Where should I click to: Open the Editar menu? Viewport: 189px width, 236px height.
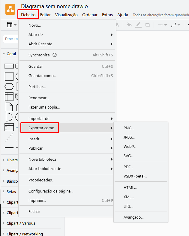(x=45, y=15)
